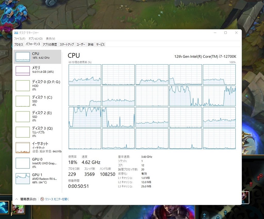Open the 表示(V) menu
The width and height of the screenshot is (264, 219).
tap(51, 39)
